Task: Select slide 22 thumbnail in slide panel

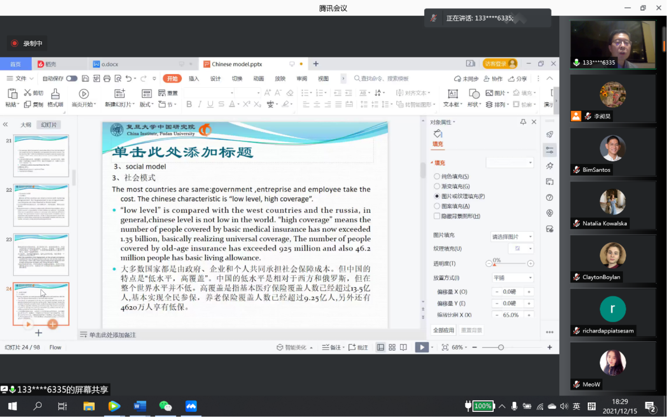Action: tap(41, 205)
